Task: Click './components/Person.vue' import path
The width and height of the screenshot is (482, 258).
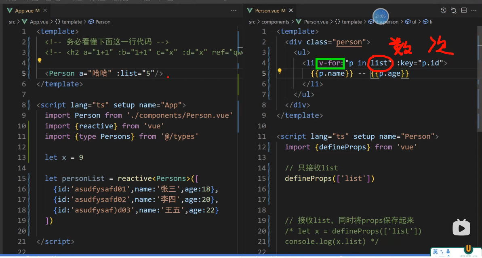Action: tap(179, 115)
